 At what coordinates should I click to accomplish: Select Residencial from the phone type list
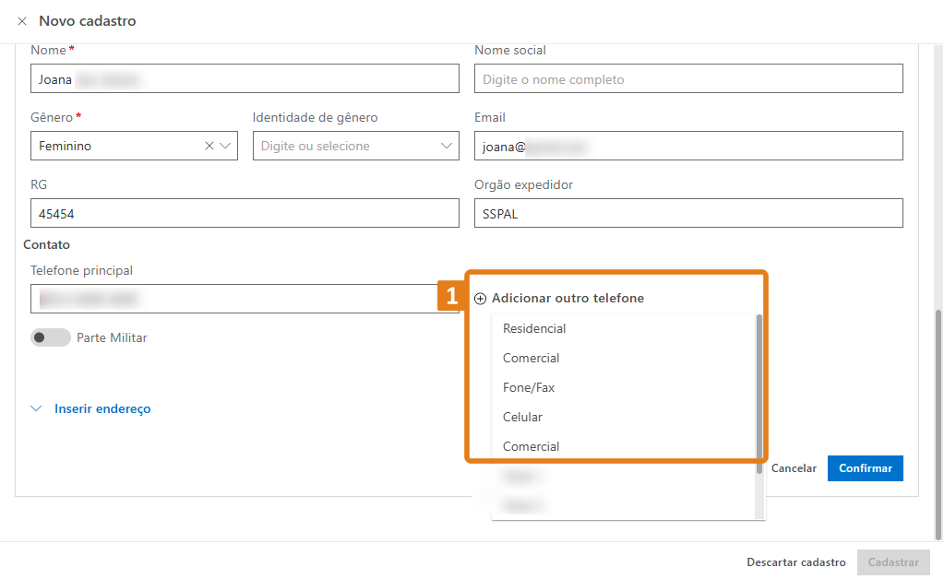(534, 328)
